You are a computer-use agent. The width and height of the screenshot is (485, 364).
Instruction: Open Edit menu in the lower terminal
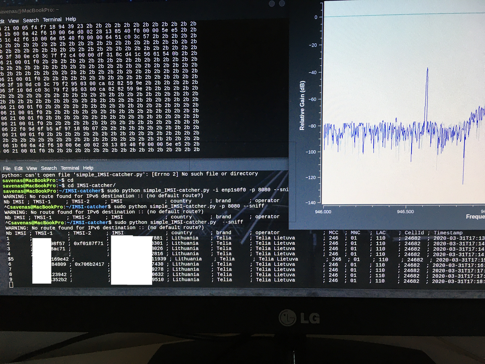point(18,168)
